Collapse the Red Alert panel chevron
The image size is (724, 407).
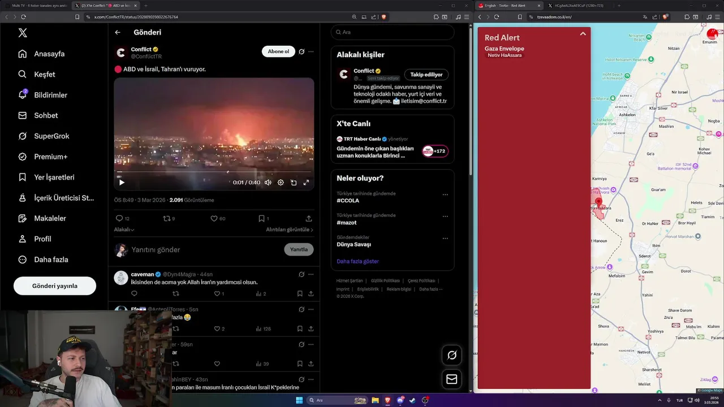click(583, 34)
